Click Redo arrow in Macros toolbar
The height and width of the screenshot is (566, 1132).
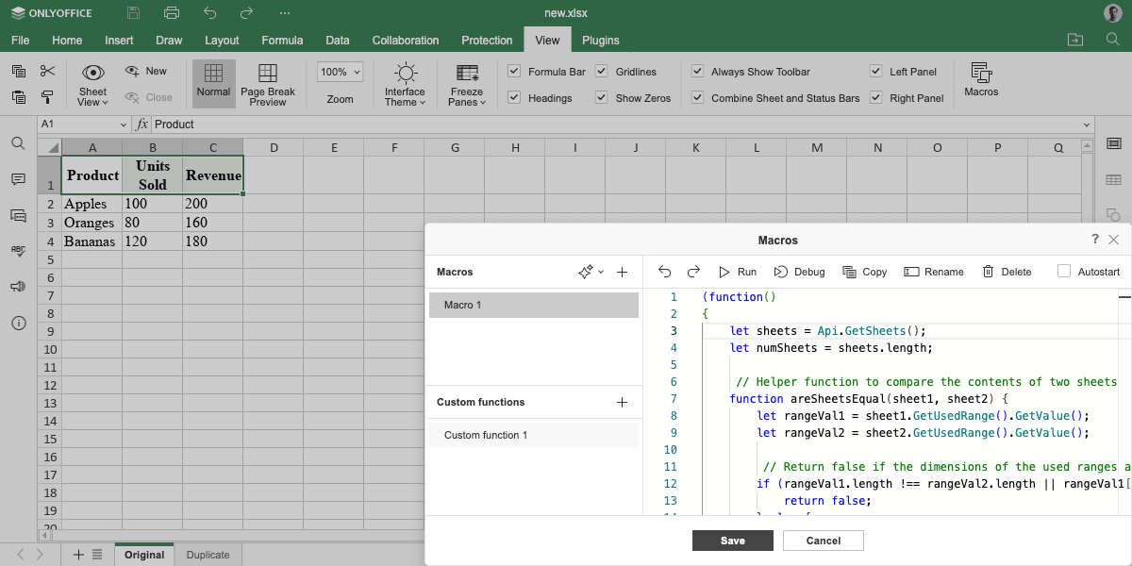[x=692, y=272]
